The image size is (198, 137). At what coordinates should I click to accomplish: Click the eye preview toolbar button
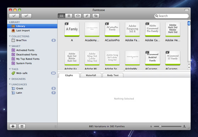click(78, 16)
